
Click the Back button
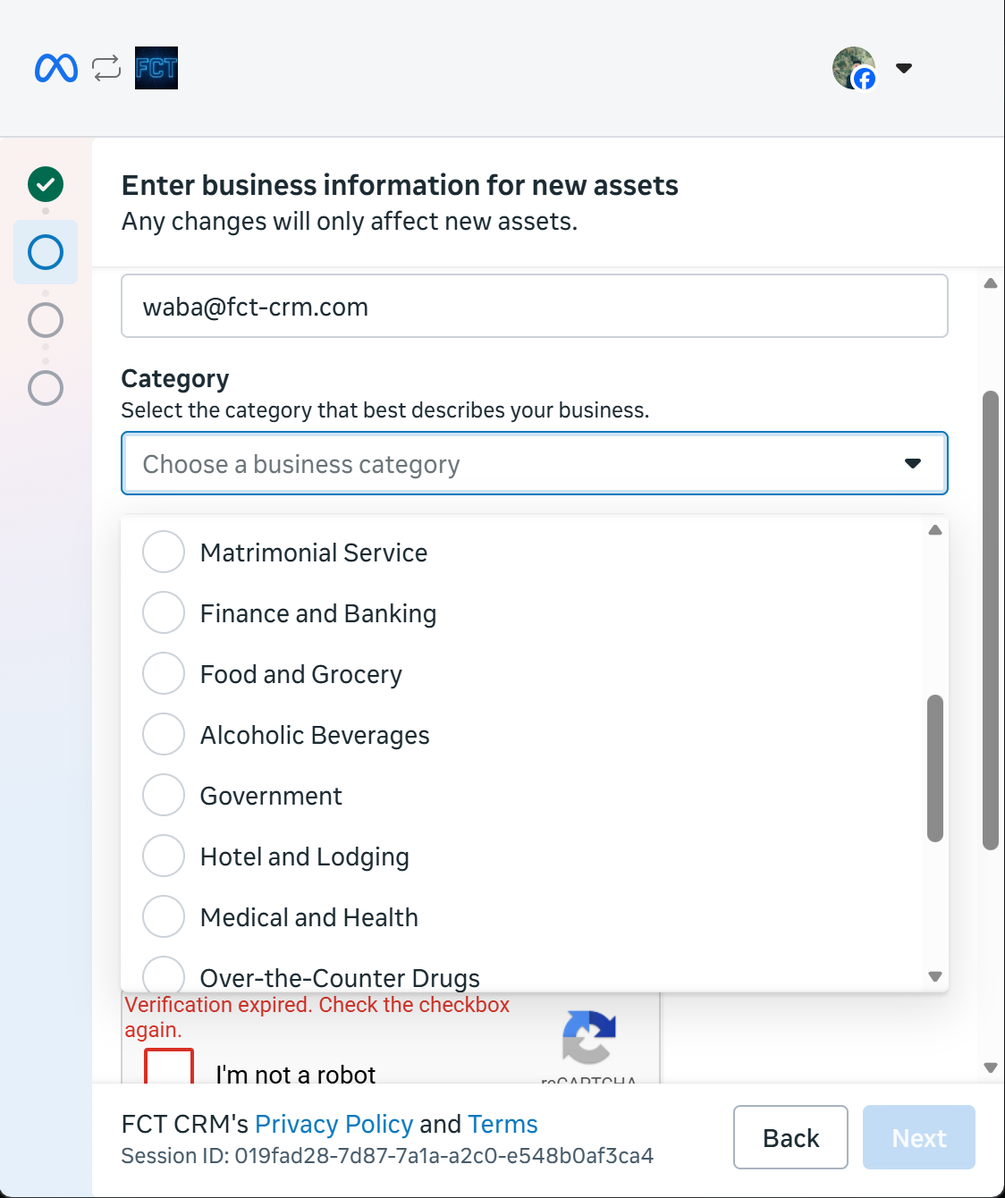tap(790, 1137)
